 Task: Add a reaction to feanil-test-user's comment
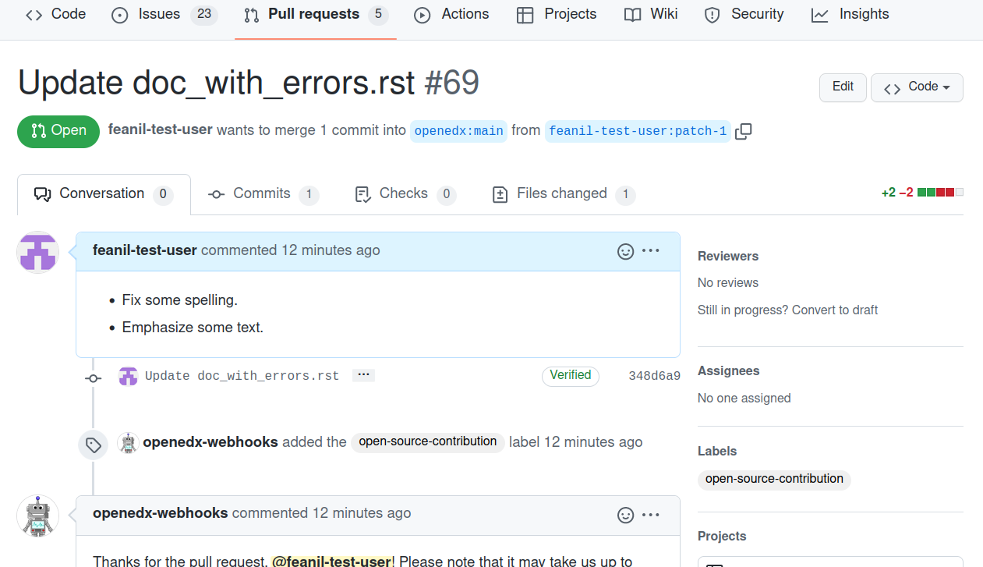[625, 251]
